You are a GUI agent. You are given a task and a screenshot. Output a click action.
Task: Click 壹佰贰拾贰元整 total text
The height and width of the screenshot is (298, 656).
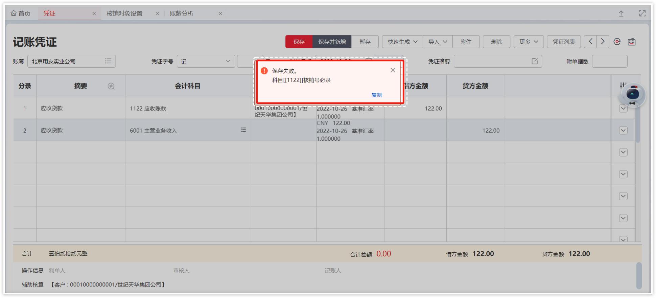pyautogui.click(x=68, y=253)
